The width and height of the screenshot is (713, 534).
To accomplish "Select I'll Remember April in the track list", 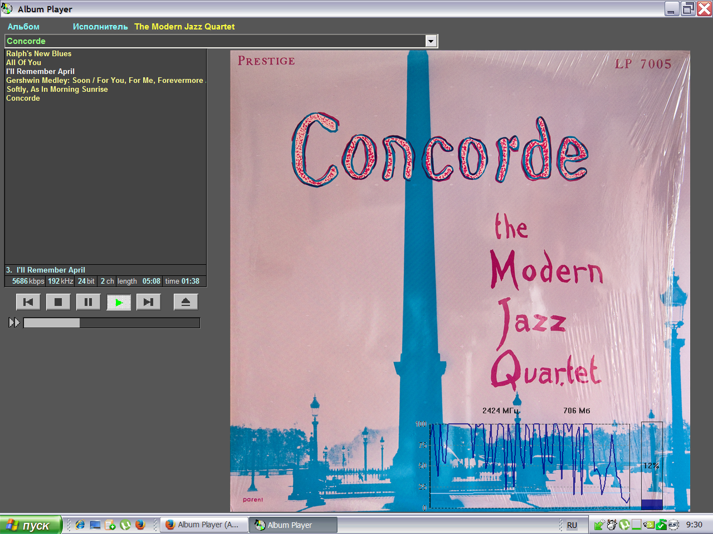I will pyautogui.click(x=40, y=71).
